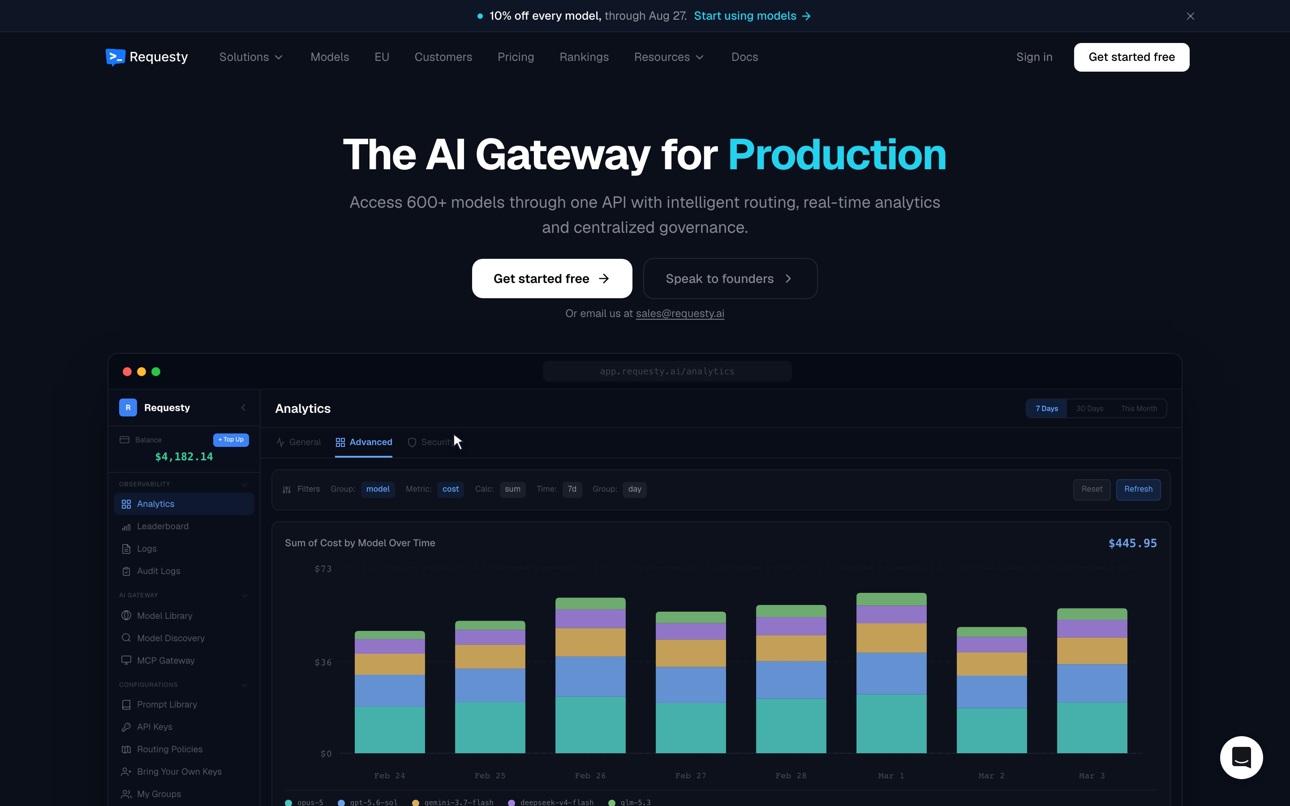
Task: Toggle opus-5 legend series
Action: pyautogui.click(x=305, y=802)
